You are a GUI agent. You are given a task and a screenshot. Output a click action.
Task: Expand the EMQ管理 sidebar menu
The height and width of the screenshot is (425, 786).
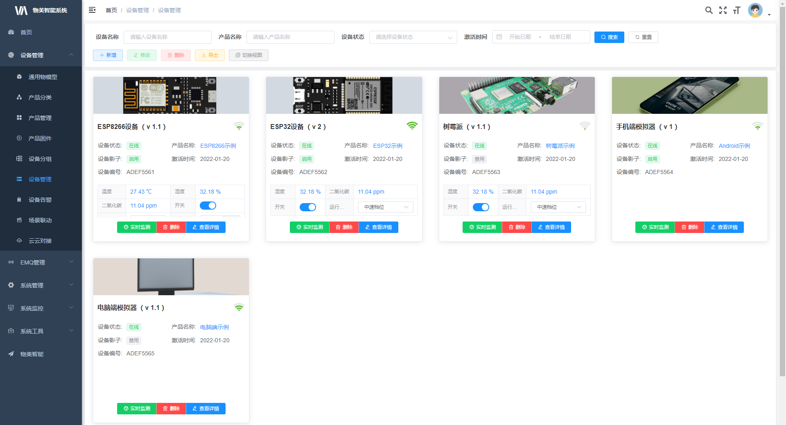coord(41,262)
